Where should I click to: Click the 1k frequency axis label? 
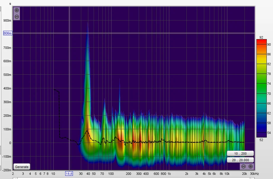(169, 174)
